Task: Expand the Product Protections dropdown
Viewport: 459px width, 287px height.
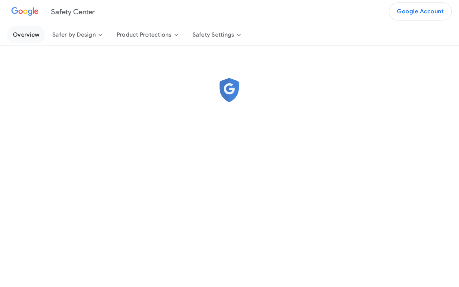Action: (x=147, y=35)
